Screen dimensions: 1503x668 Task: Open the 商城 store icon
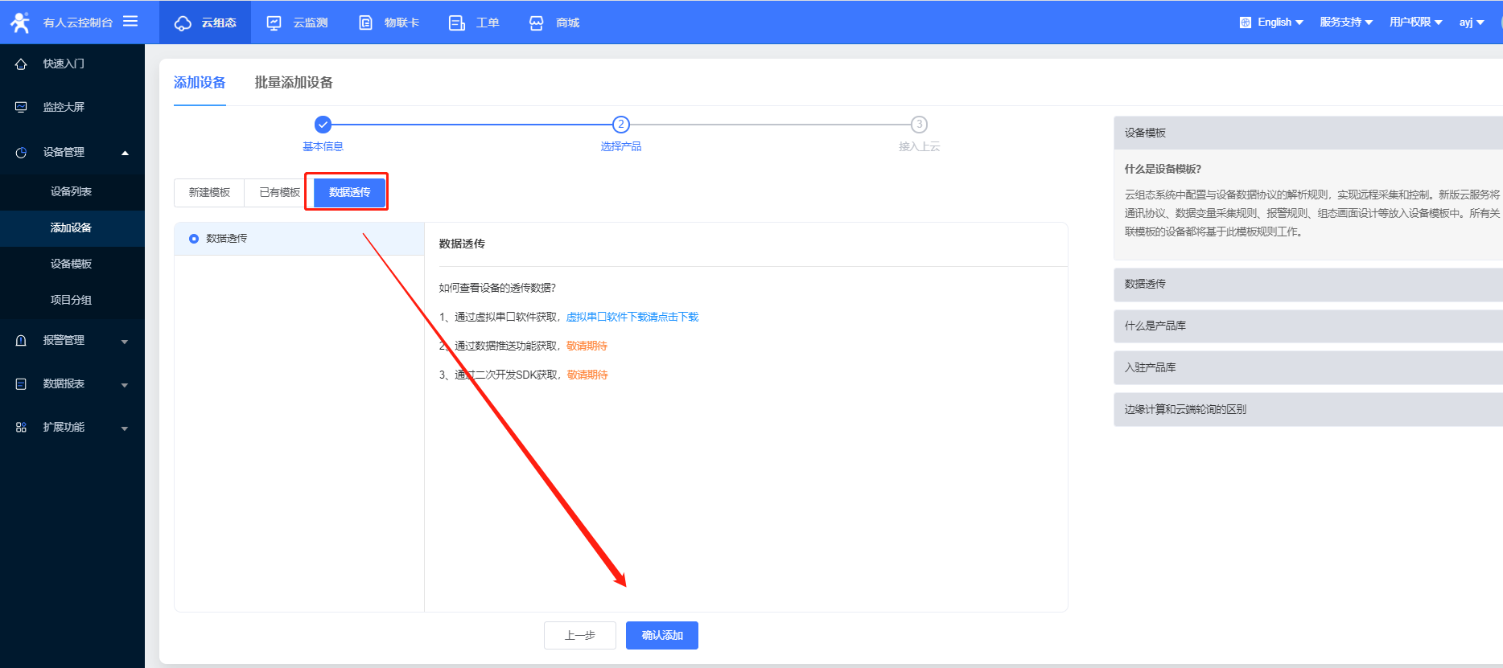537,23
